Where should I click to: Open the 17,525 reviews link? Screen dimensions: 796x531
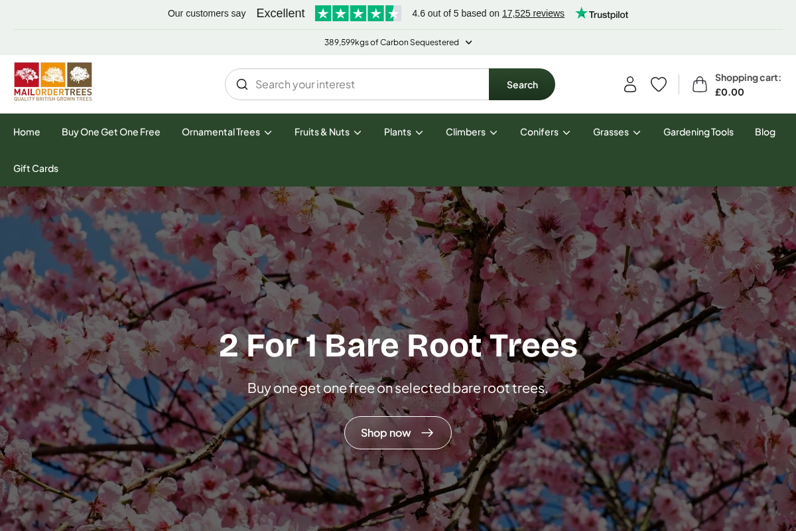click(x=533, y=13)
